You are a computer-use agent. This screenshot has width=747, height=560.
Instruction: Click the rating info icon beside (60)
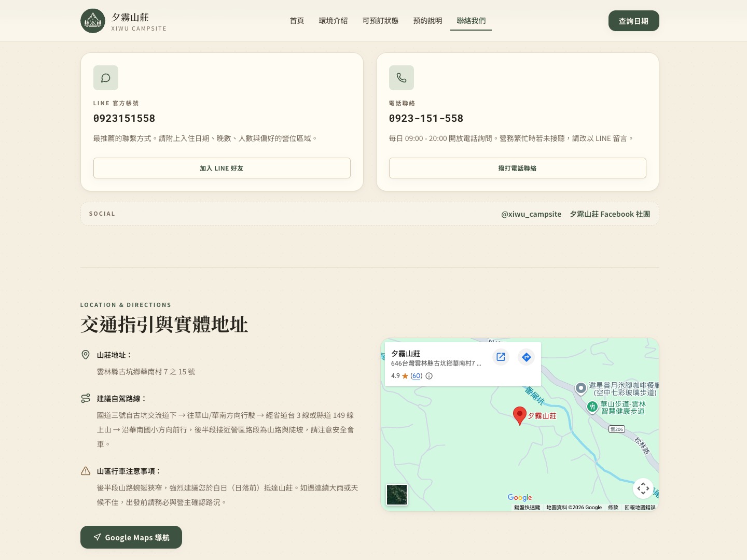point(429,376)
